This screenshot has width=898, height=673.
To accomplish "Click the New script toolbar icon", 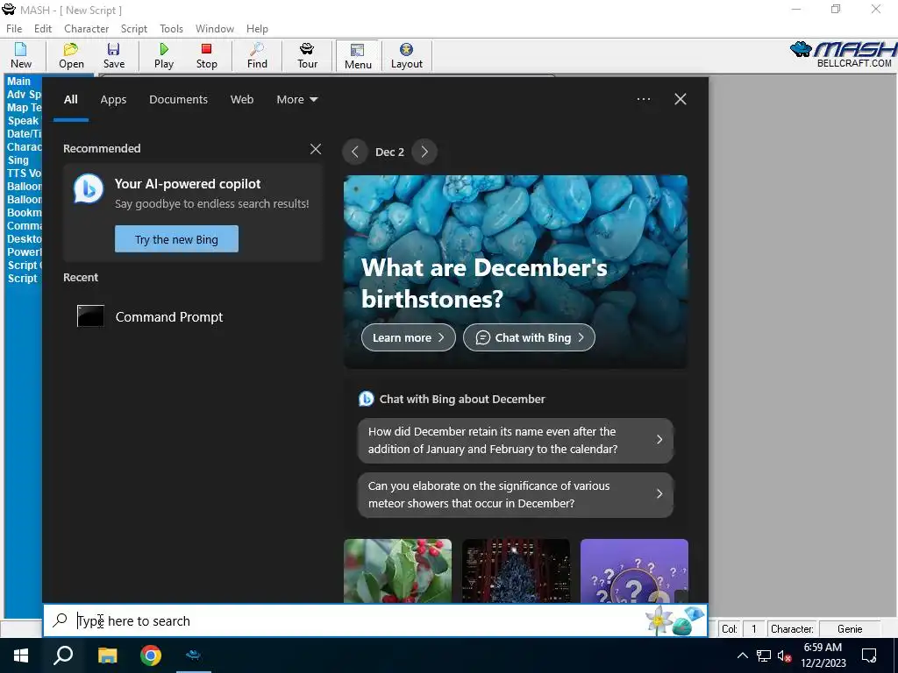I will (x=21, y=55).
